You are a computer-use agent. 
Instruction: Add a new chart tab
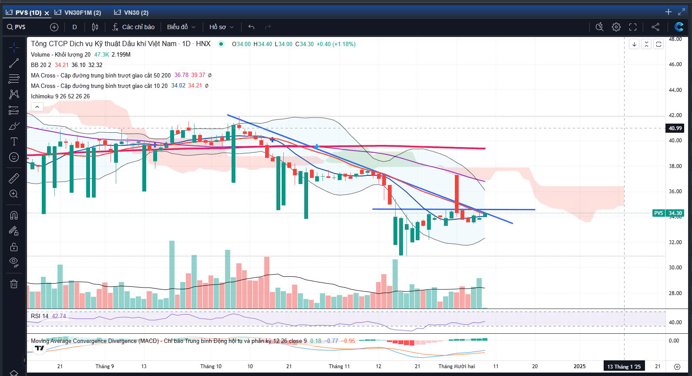[668, 12]
